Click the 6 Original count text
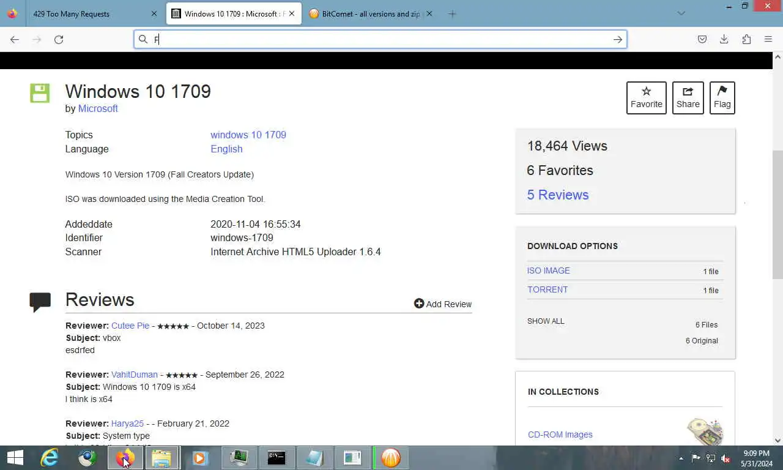This screenshot has height=470, width=783. pos(702,341)
